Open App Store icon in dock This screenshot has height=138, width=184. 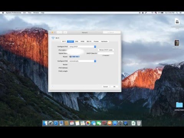pyautogui.click(x=115, y=123)
